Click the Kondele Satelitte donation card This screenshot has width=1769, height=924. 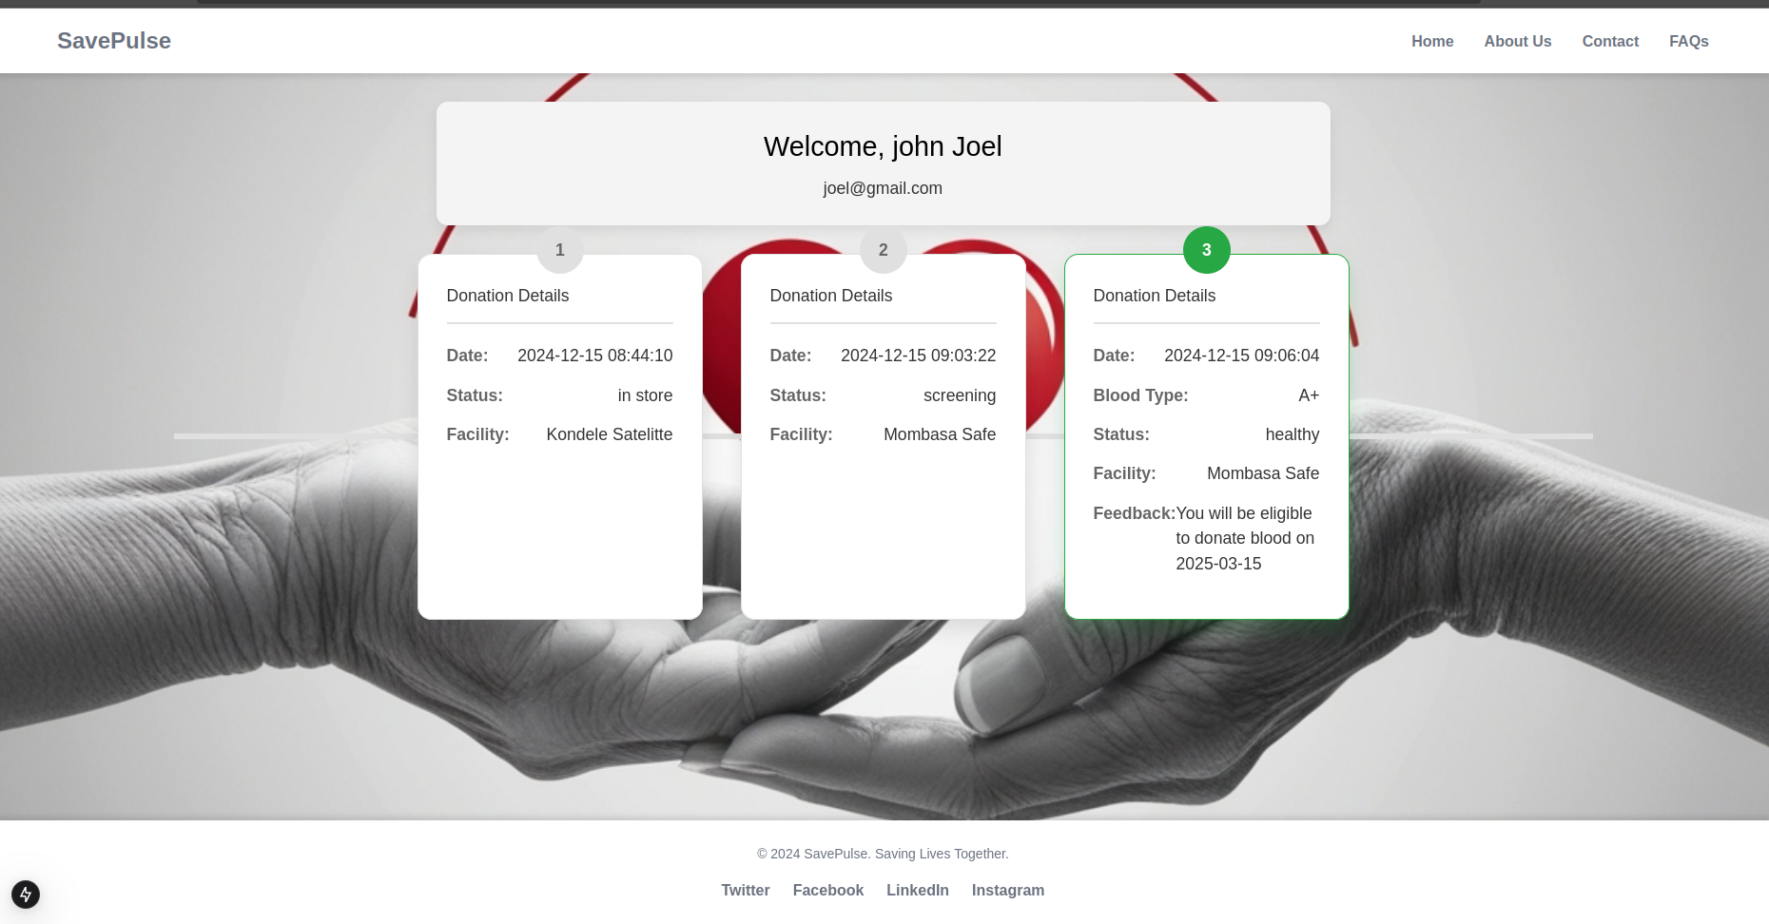(559, 513)
